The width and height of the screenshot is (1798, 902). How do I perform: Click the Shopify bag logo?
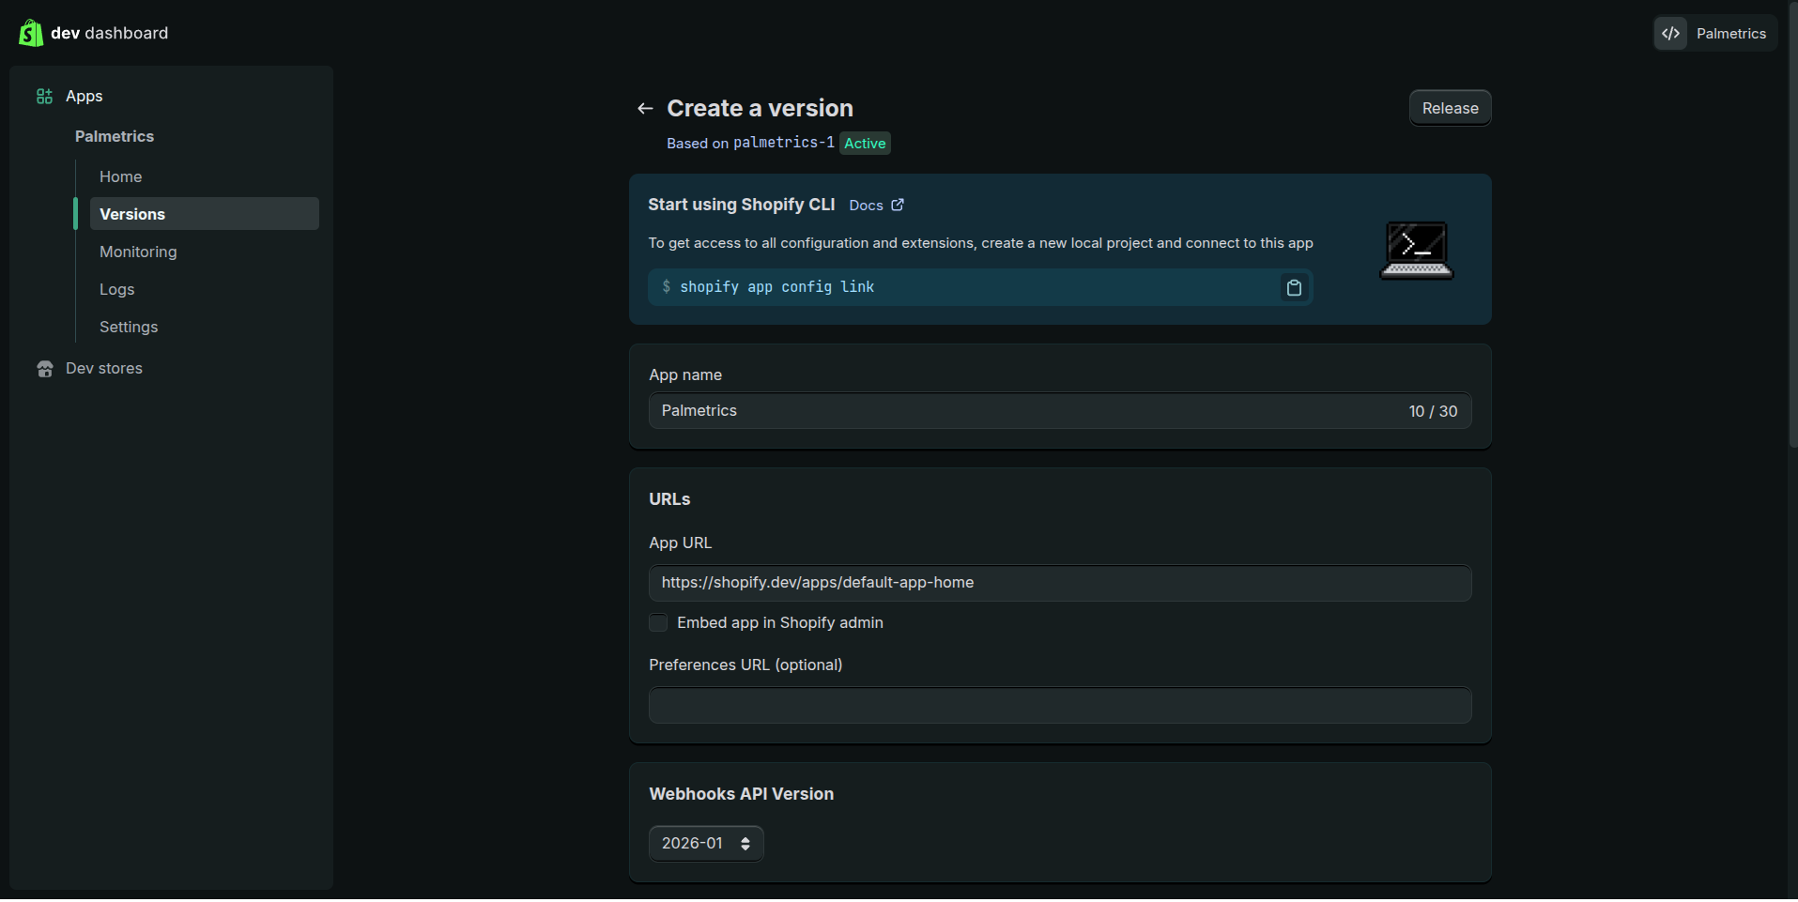pos(30,33)
